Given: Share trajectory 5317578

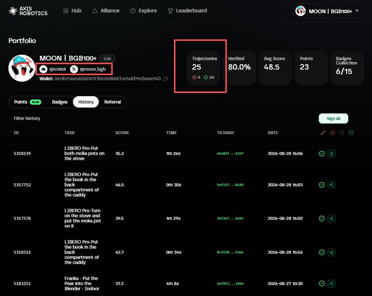Looking at the screenshot, I should point(332,218).
